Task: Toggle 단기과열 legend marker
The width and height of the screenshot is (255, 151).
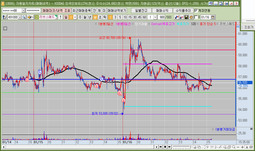Action: 133,24
